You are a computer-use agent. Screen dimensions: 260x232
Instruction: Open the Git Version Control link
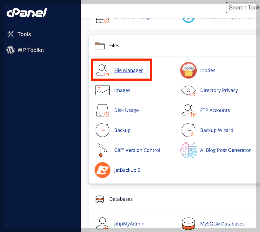(x=137, y=150)
